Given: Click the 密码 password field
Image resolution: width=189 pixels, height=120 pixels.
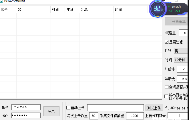Looking at the screenshot, I should point(26,115).
